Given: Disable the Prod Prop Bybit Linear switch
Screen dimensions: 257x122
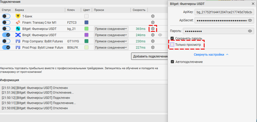Looking at the screenshot, I should (x=6, y=47).
